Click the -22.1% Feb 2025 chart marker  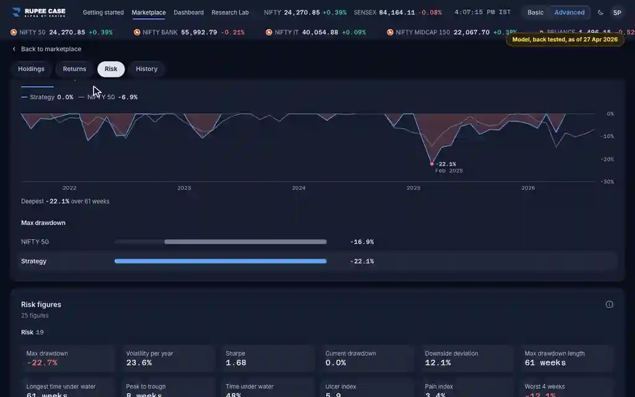point(432,164)
